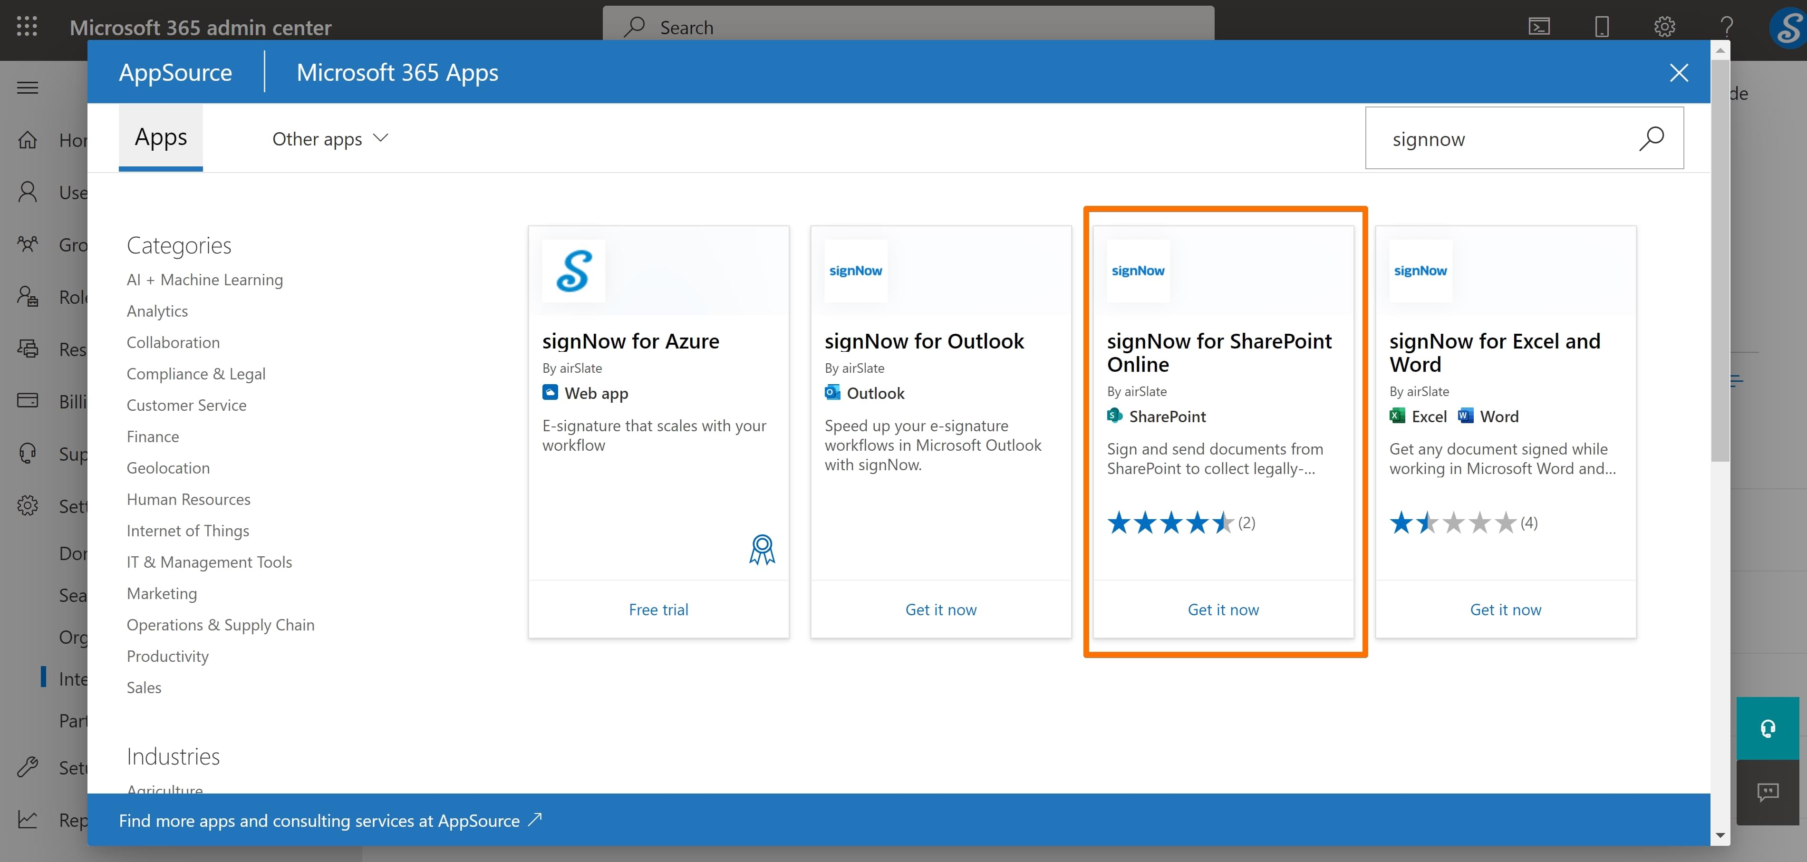The width and height of the screenshot is (1807, 862).
Task: Open the settings gear in top bar
Action: click(x=1664, y=27)
